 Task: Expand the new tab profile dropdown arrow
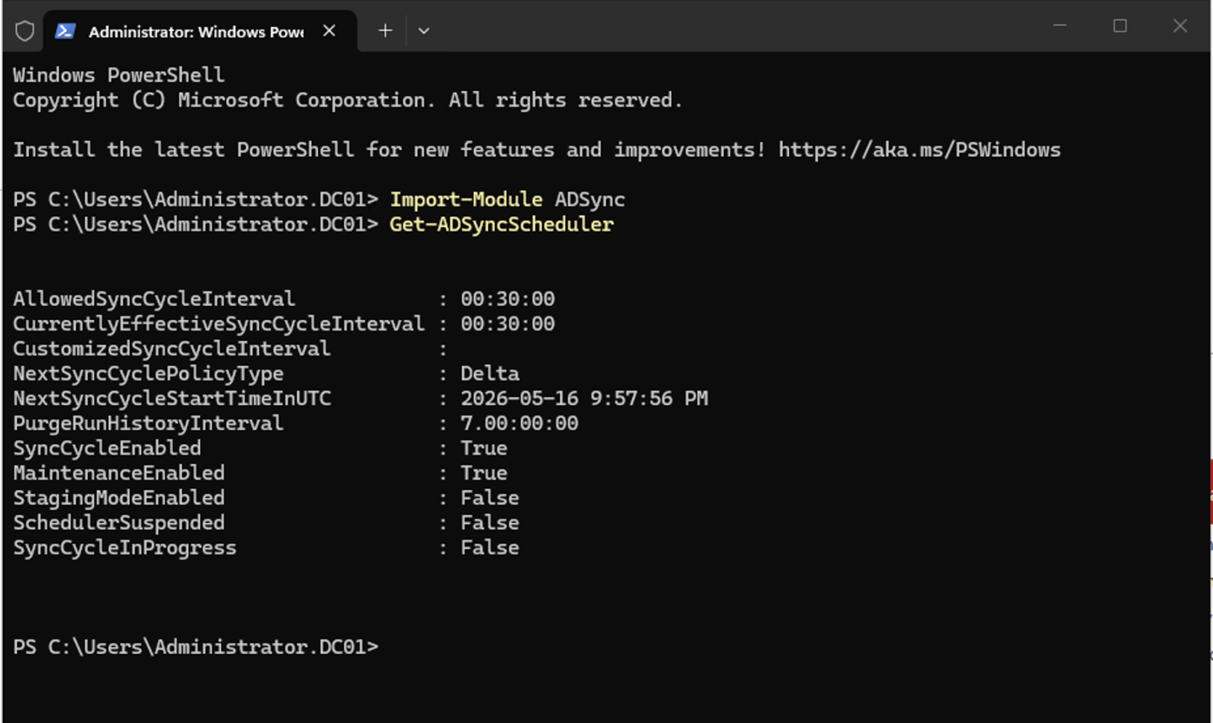coord(424,31)
